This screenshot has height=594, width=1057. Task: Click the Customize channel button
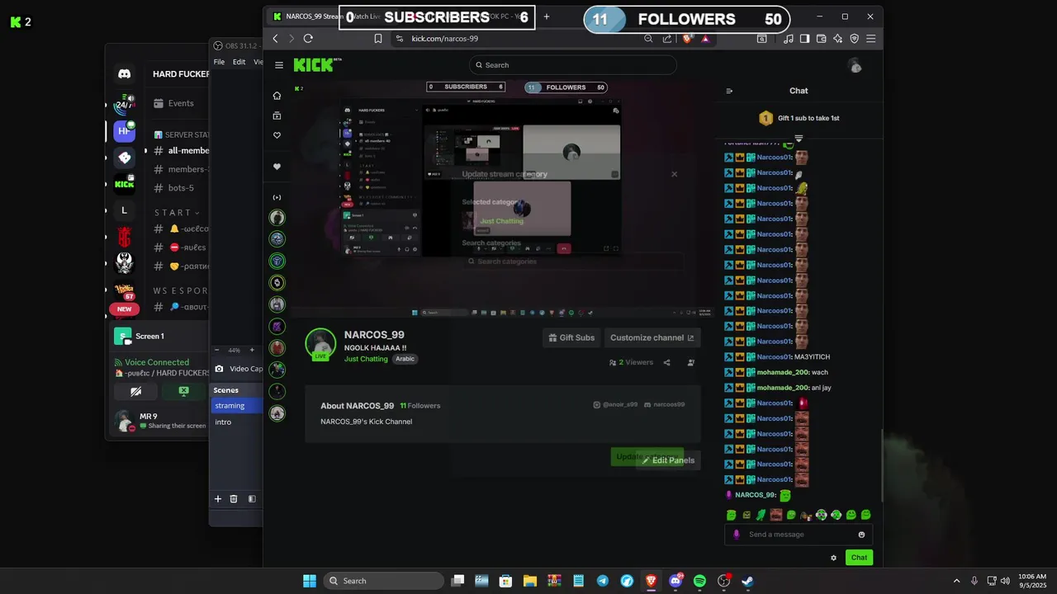coord(652,337)
